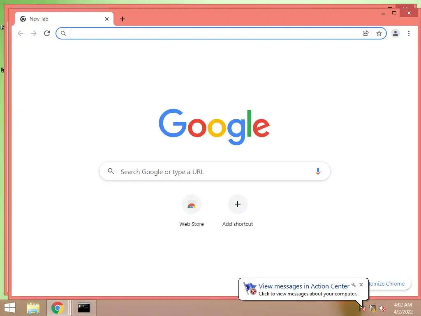
Task: Click the Add shortcut label text
Action: point(238,224)
